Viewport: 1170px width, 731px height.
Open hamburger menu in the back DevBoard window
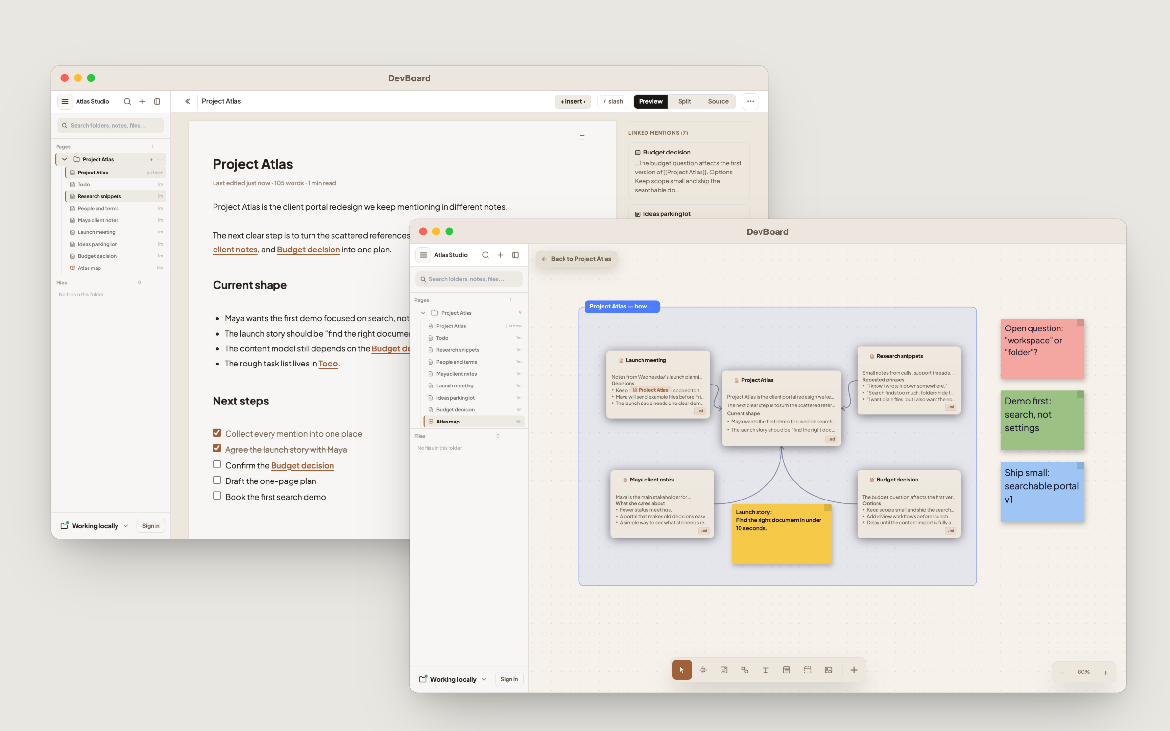coord(65,101)
